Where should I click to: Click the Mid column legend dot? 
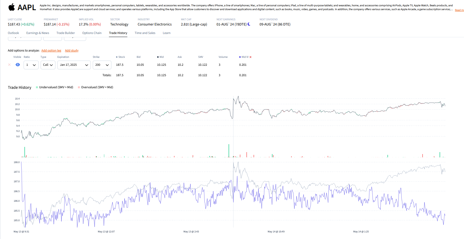(x=158, y=57)
